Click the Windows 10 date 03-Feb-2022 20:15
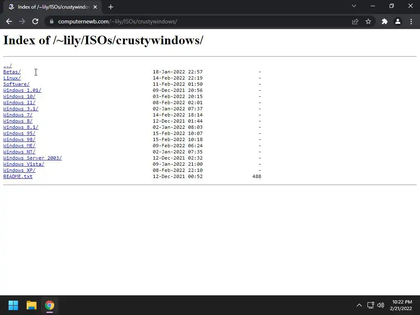 (178, 96)
